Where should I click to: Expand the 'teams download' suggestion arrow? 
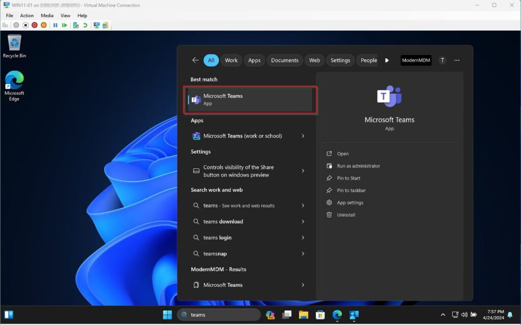click(x=303, y=222)
